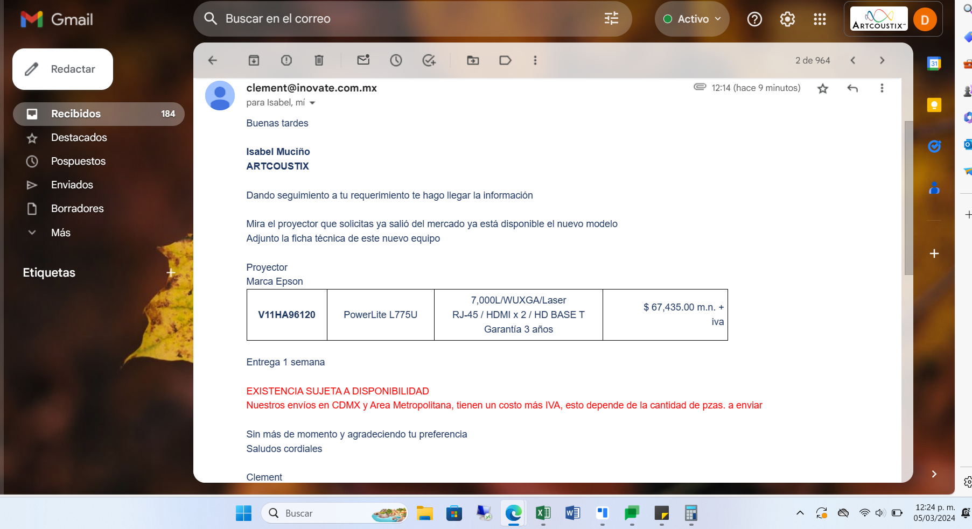This screenshot has width=972, height=529.
Task: Go to the older email arrow
Action: click(x=882, y=60)
